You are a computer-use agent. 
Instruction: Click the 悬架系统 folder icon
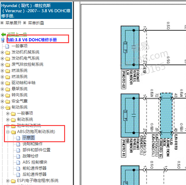click(8, 89)
